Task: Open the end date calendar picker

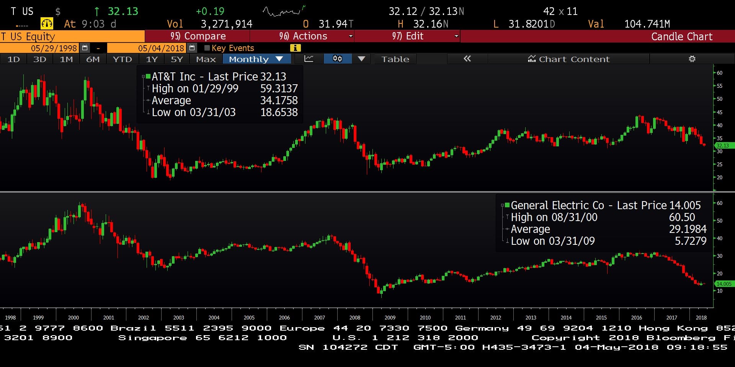Action: (x=192, y=48)
